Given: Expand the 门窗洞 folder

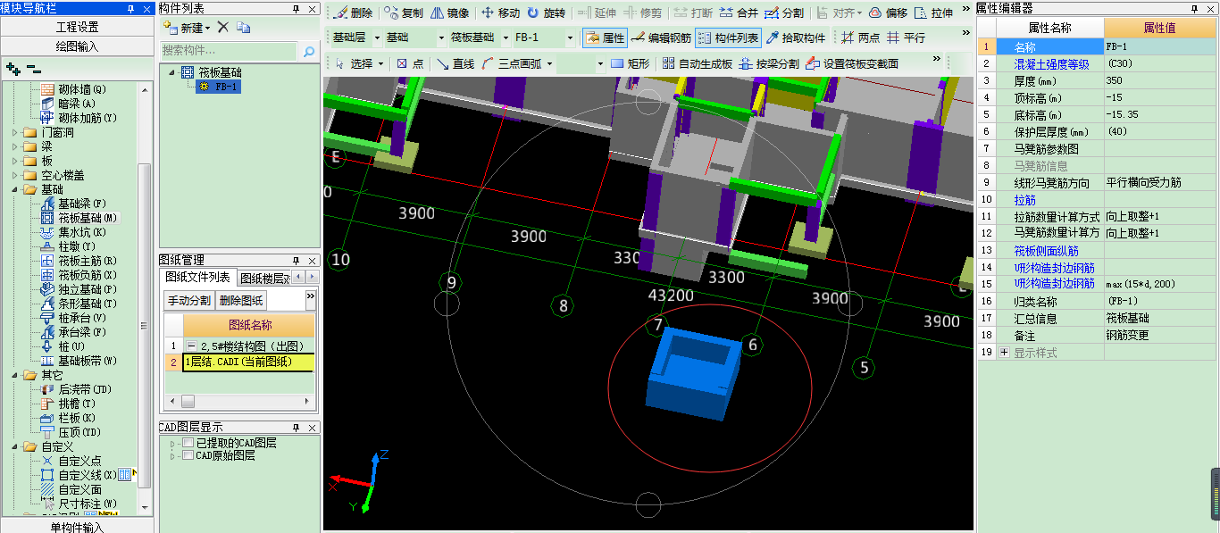Looking at the screenshot, I should coord(15,132).
